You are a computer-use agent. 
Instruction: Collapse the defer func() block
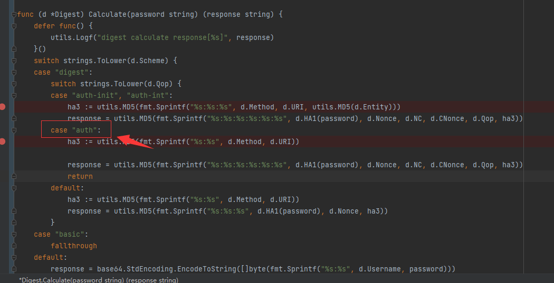pyautogui.click(x=14, y=26)
